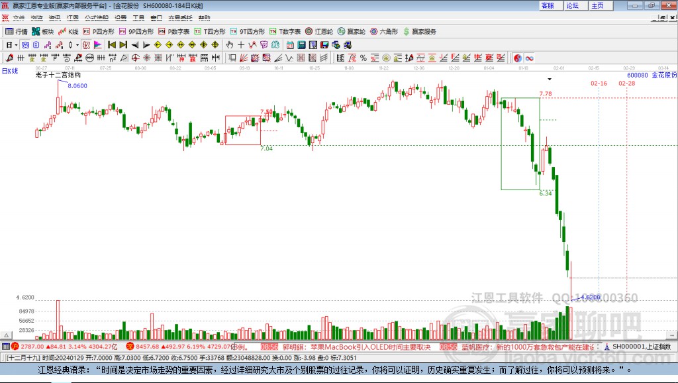The image size is (678, 383).
Task: Open the 江恩 menu
Action: point(73,18)
